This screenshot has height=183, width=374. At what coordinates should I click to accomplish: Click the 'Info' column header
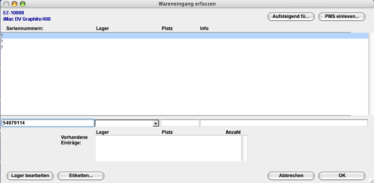pos(204,28)
